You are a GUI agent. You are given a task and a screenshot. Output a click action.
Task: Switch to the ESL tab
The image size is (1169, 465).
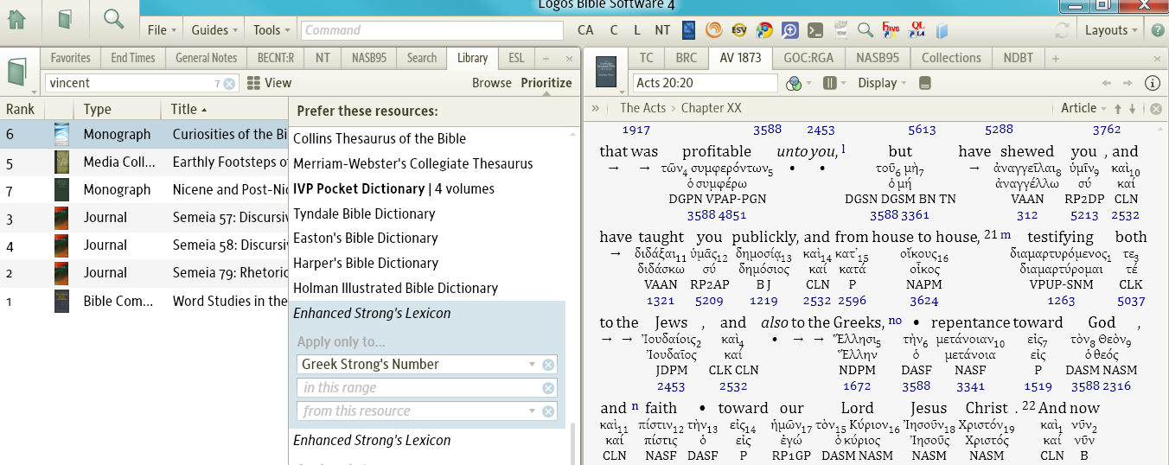[x=516, y=58]
